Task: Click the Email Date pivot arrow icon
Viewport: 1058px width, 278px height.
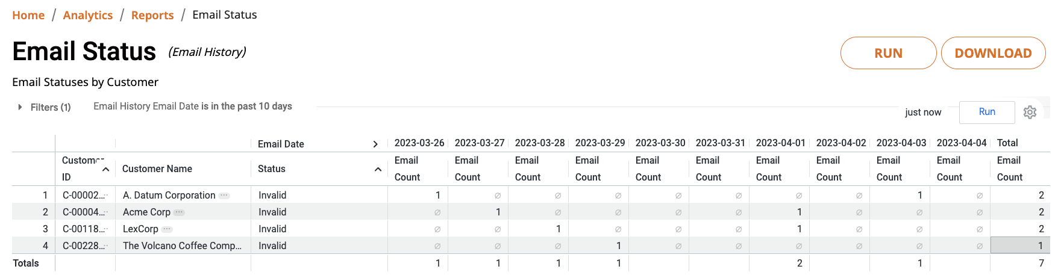Action: tap(375, 144)
